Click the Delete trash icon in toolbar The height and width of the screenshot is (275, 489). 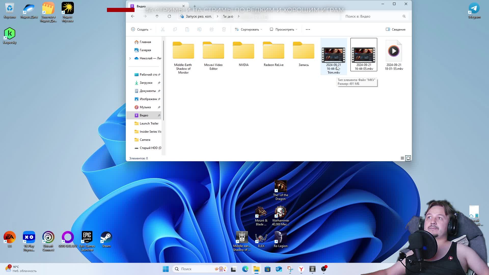point(224,30)
